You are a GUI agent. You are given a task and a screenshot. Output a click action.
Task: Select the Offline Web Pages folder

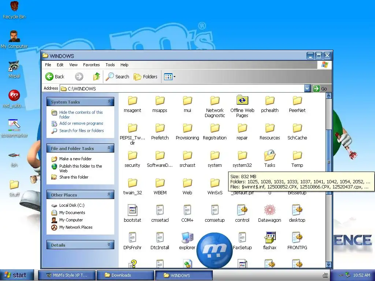click(242, 106)
